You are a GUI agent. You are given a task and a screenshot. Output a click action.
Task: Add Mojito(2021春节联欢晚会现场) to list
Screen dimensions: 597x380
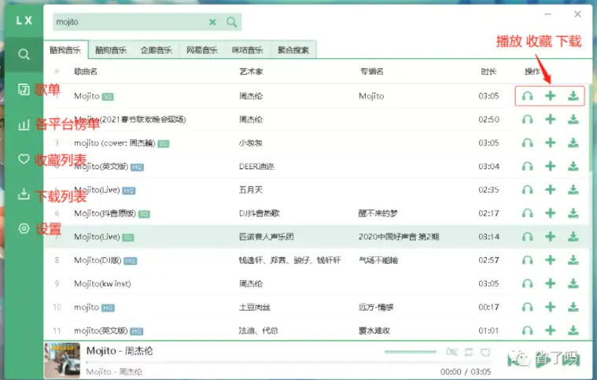click(x=550, y=120)
